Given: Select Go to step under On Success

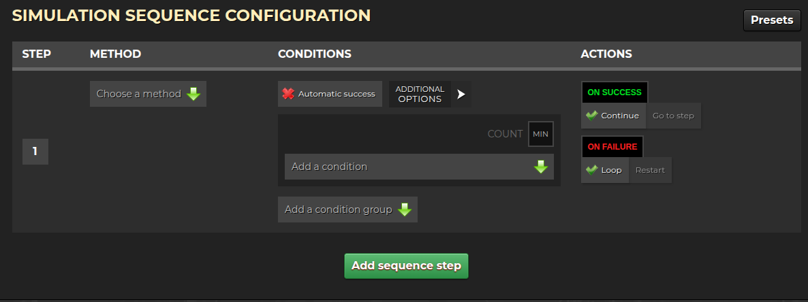Looking at the screenshot, I should pos(673,116).
